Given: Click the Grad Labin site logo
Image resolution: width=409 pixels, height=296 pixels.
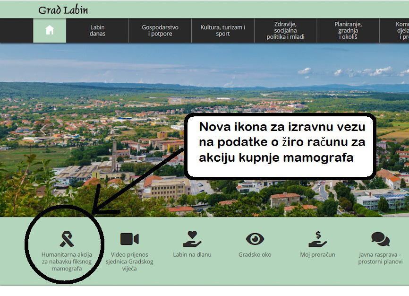Looking at the screenshot, I should click(x=63, y=10).
